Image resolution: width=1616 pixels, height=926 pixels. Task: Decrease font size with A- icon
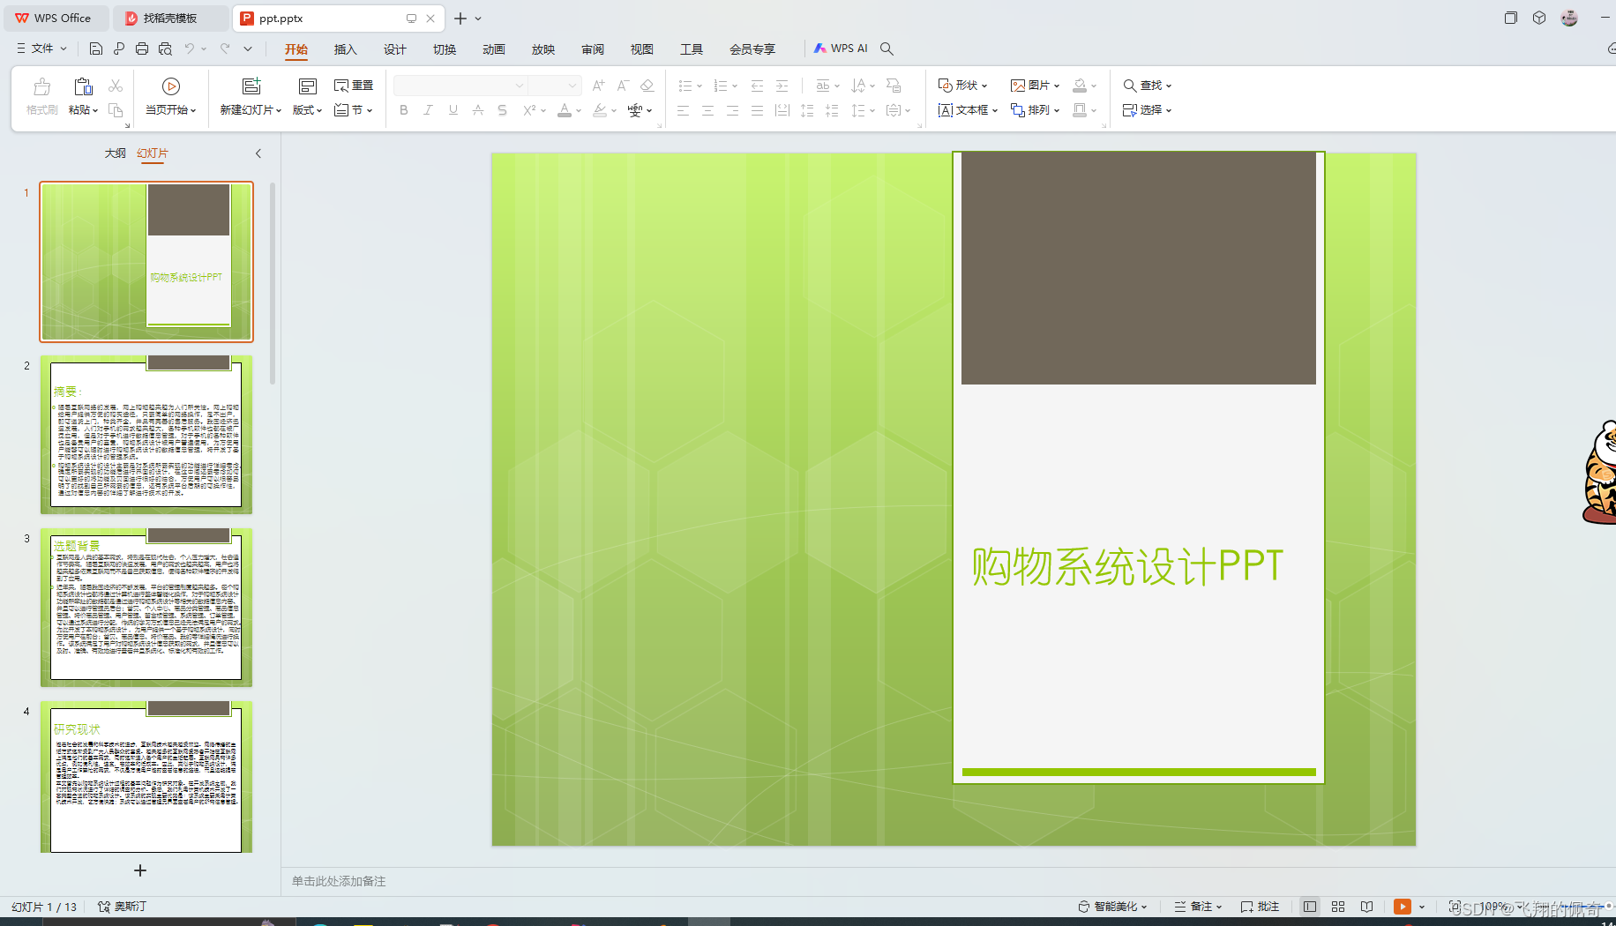point(623,86)
